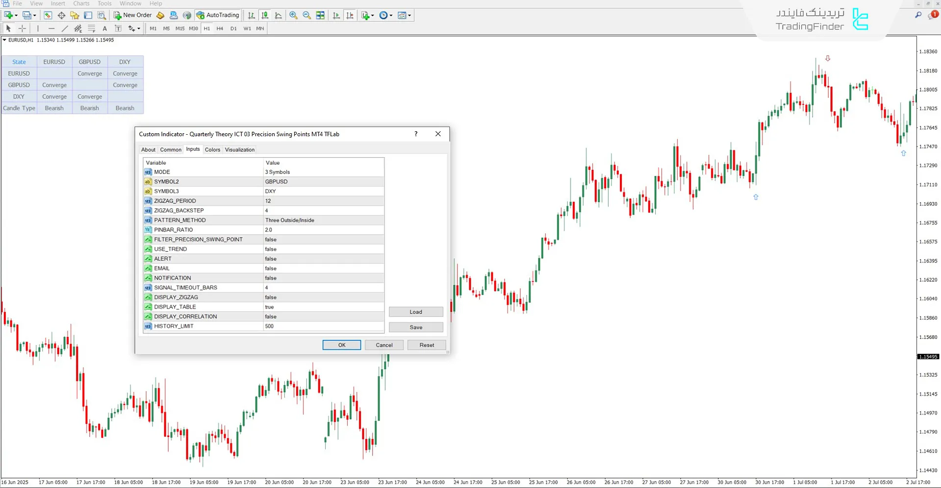Click the Reset button
The image size is (941, 488).
click(x=426, y=345)
